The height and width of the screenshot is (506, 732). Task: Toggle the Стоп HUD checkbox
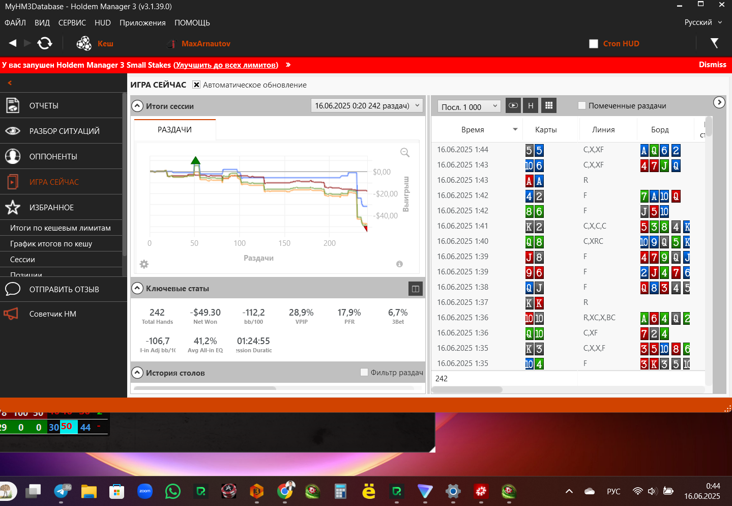[x=594, y=44]
